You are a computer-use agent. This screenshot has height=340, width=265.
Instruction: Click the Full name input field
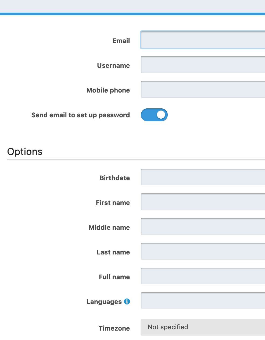(202, 276)
